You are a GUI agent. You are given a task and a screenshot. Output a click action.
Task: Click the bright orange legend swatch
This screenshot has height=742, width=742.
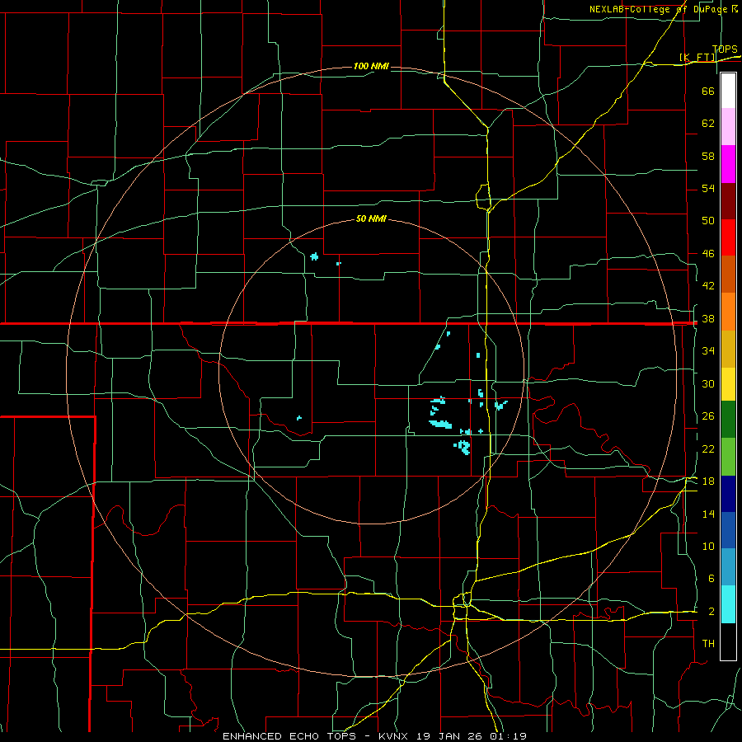pyautogui.click(x=728, y=311)
